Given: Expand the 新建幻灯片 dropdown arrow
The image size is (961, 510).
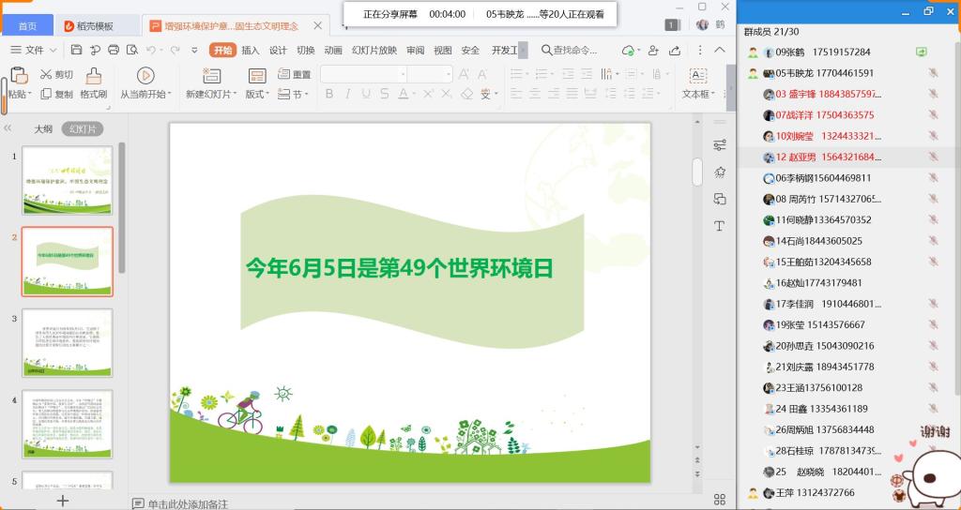Looking at the screenshot, I should 235,95.
